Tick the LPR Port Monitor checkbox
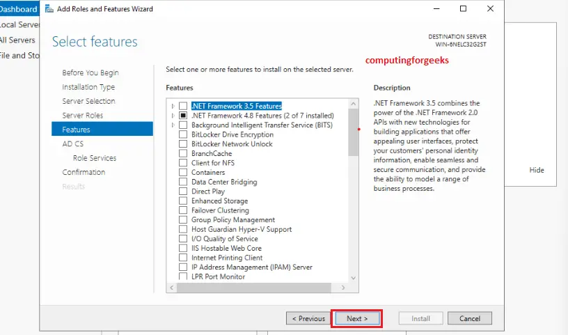568x335 pixels. (x=183, y=276)
